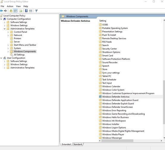165x150 pixels.
Task: Expand Start Menu and Taskbar node
Action: point(8,45)
